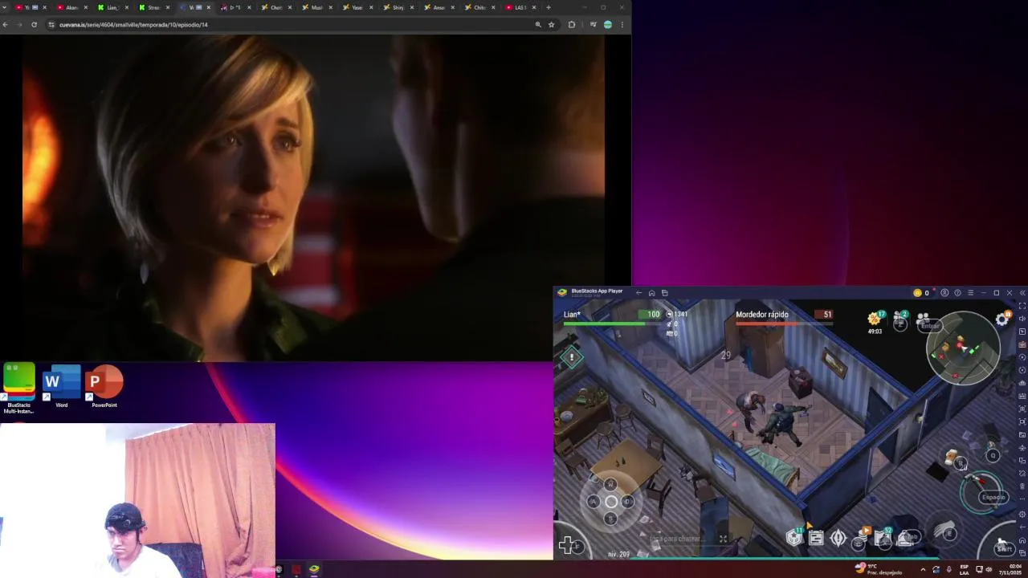Tap the D right key on joystick
The height and width of the screenshot is (578, 1028).
click(x=628, y=502)
